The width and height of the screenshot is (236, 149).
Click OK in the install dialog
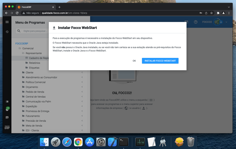coord(134,61)
